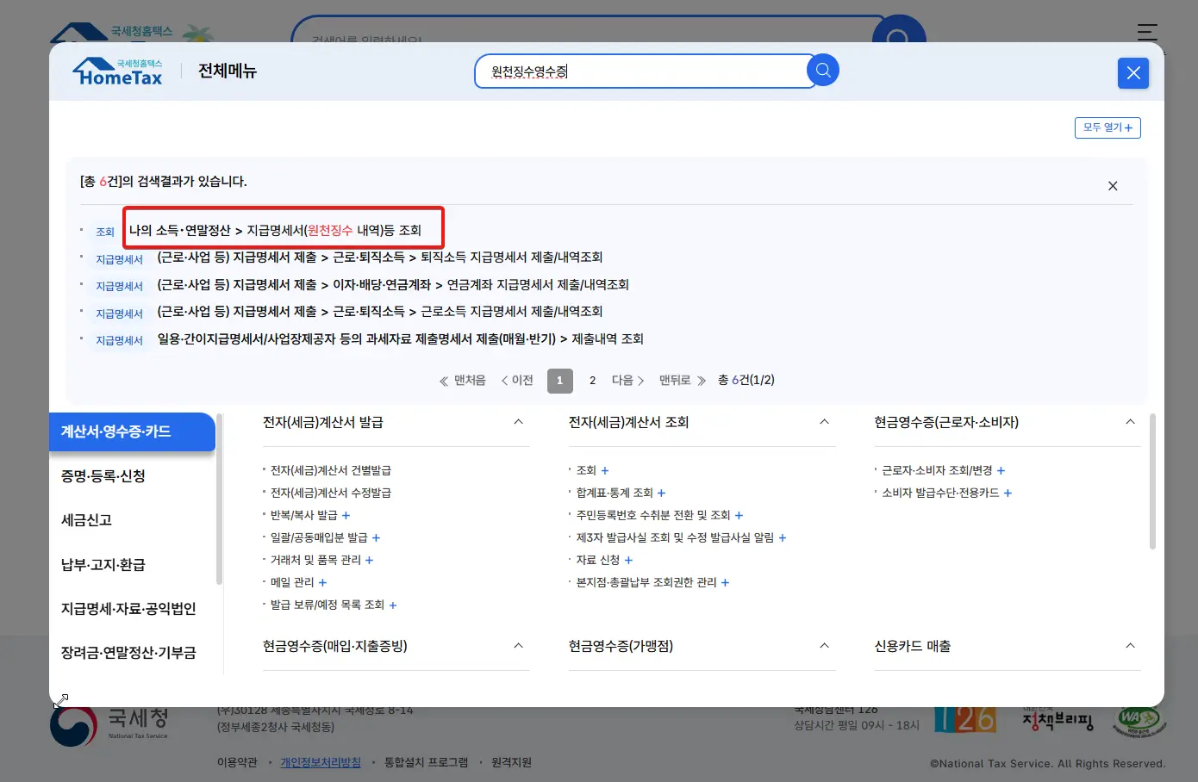Viewport: 1198px width, 782px height.
Task: Click the HomeTax logo in the menu popup
Action: point(118,71)
